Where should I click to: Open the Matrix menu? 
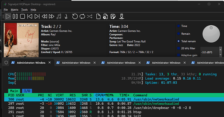(15, 10)
